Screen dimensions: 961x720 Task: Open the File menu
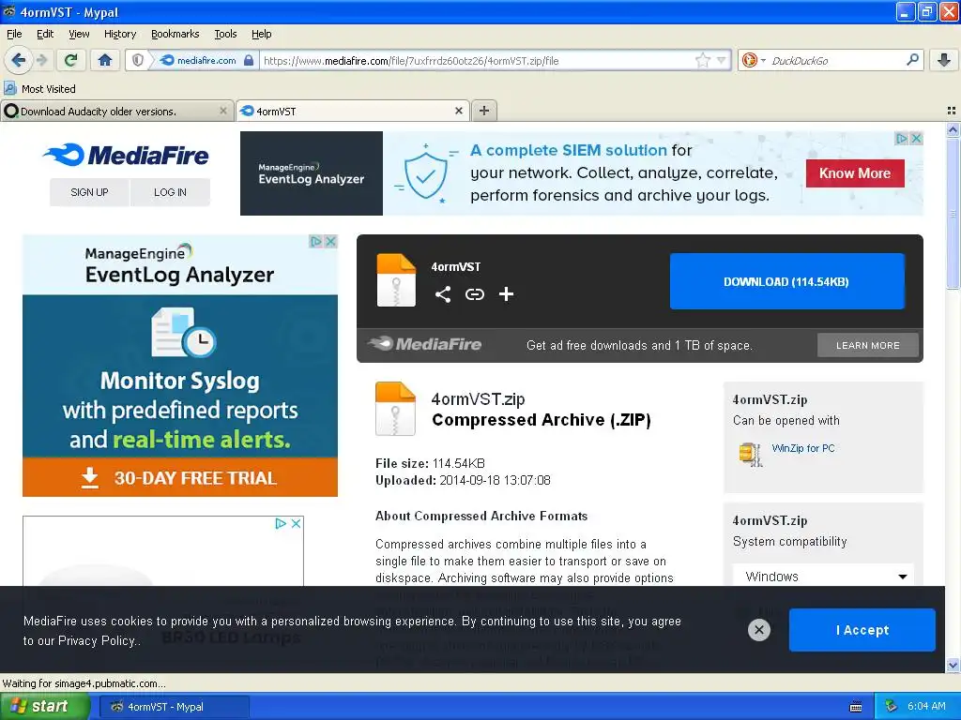coord(14,34)
